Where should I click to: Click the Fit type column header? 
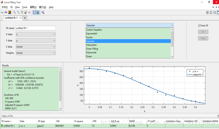[x=46, y=121]
